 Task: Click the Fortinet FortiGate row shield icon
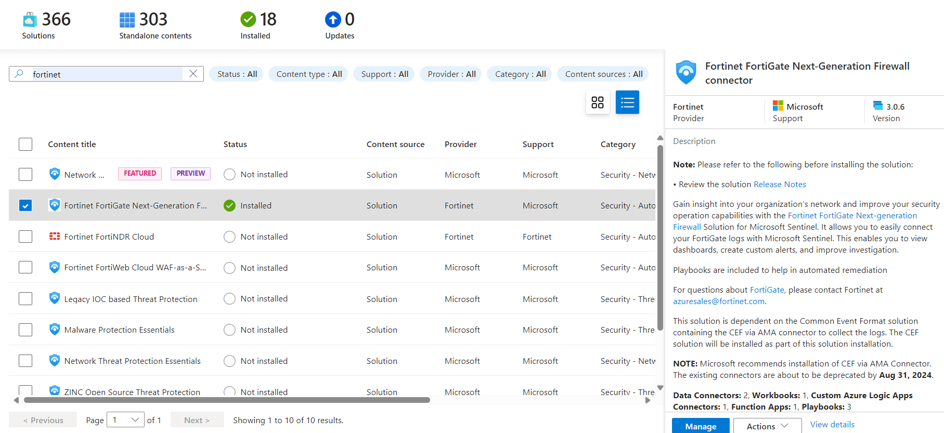coord(55,205)
